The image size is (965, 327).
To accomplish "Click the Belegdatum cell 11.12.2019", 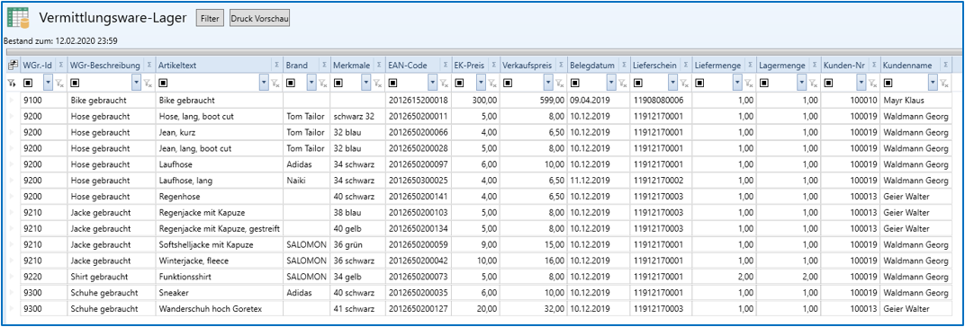I will click(x=599, y=180).
